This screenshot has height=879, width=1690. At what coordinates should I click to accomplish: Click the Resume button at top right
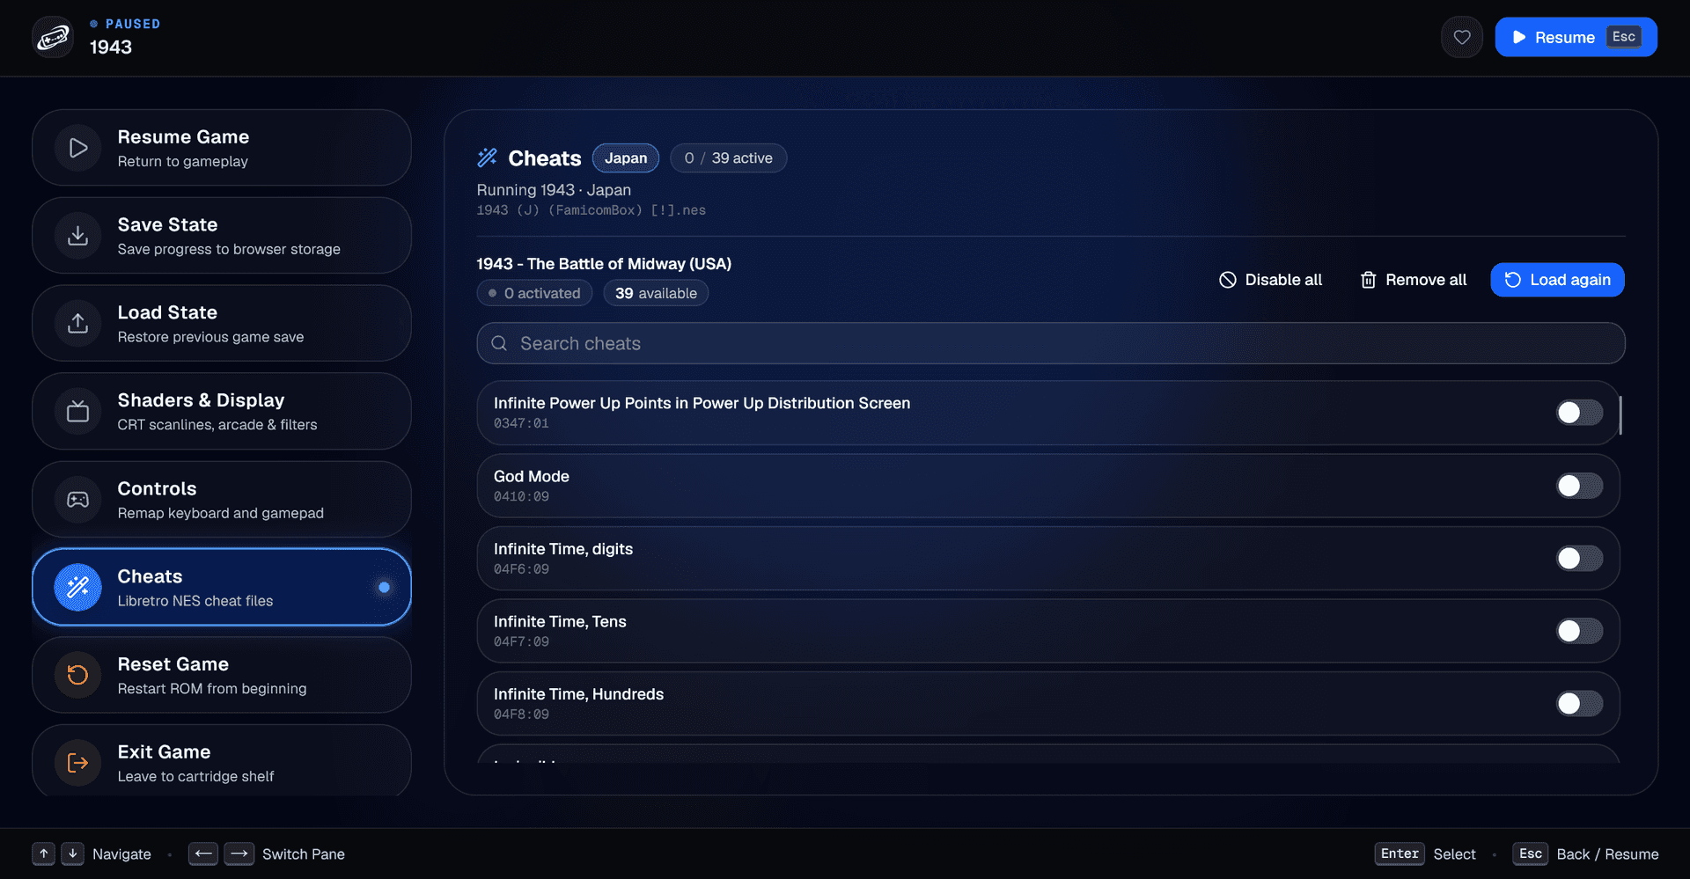coord(1576,37)
